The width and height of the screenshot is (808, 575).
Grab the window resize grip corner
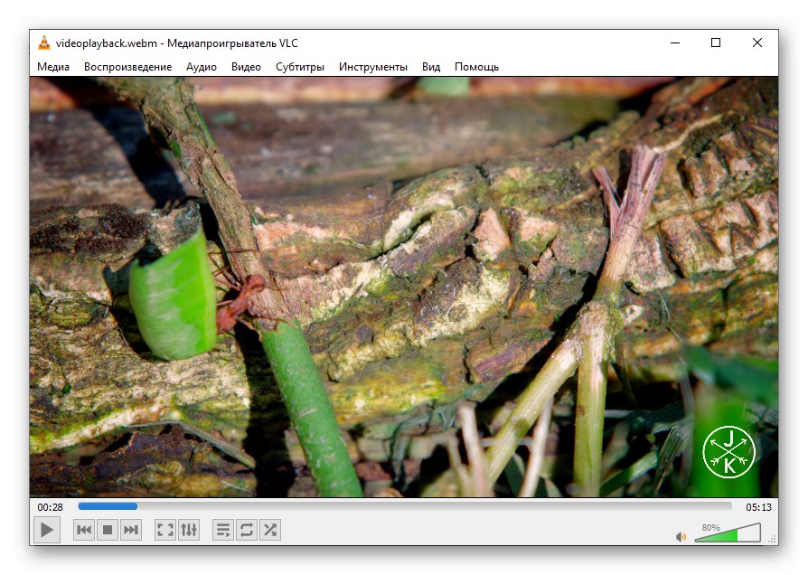772,540
